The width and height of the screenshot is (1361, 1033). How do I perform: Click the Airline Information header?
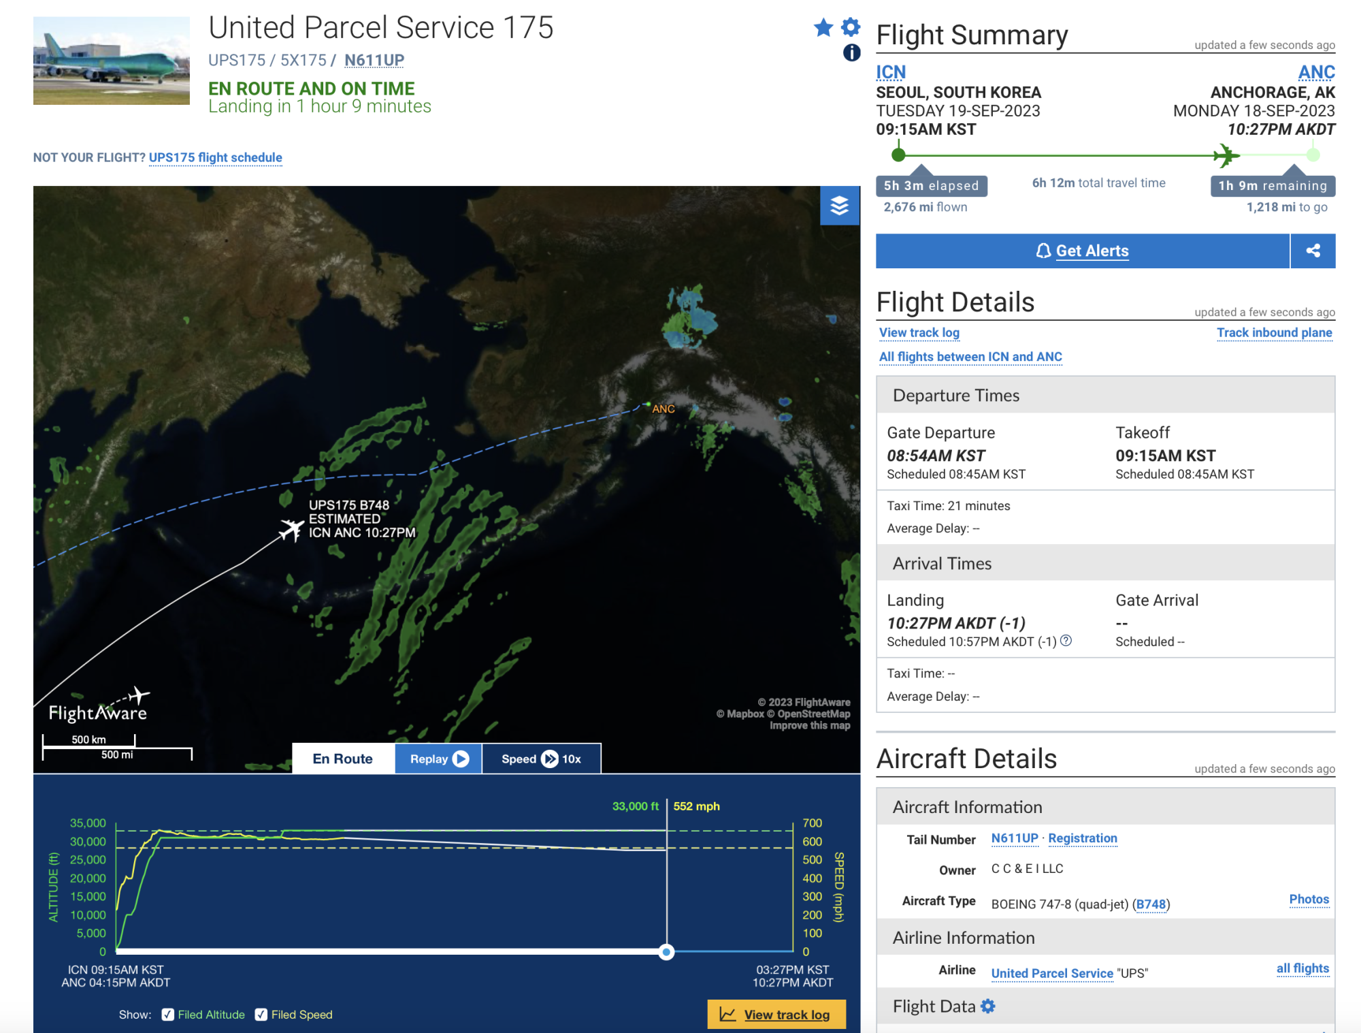click(1105, 938)
